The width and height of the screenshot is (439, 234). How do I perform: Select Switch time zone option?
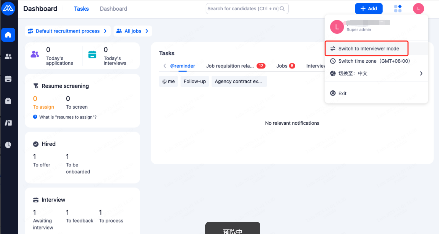coord(374,61)
